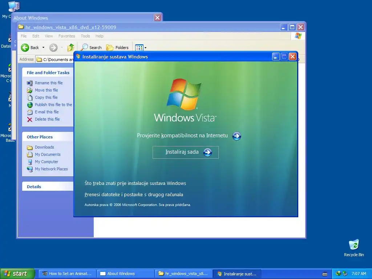Image resolution: width=372 pixels, height=279 pixels.
Task: Click the Views toolbar icon
Action: pos(139,48)
